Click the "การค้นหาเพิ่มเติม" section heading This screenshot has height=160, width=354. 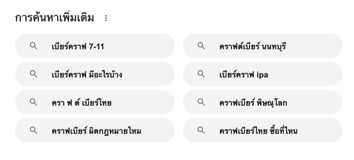[54, 18]
